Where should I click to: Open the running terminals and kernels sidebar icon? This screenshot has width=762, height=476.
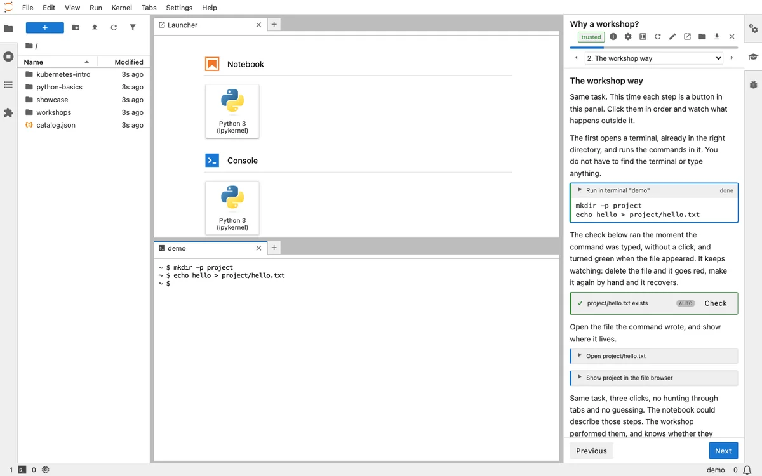point(8,56)
